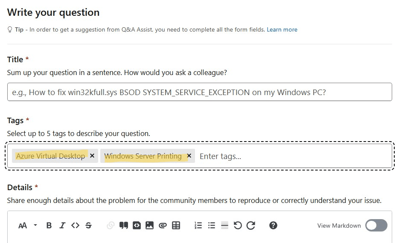Viewport: 399px width, 243px height.
Task: Insert a block quote
Action: point(124,226)
